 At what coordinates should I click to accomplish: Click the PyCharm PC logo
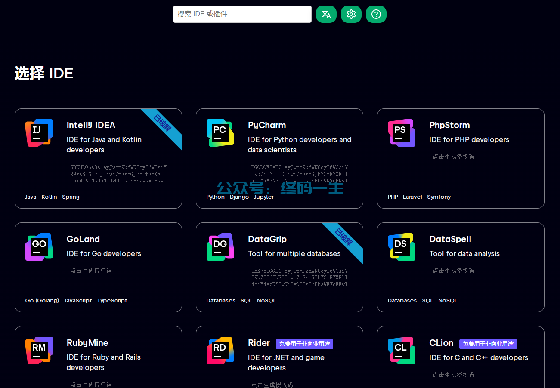click(x=220, y=133)
